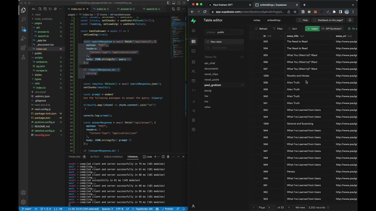The width and height of the screenshot is (376, 211).
Task: Select checkbox for row id 1359
Action: click(252, 124)
